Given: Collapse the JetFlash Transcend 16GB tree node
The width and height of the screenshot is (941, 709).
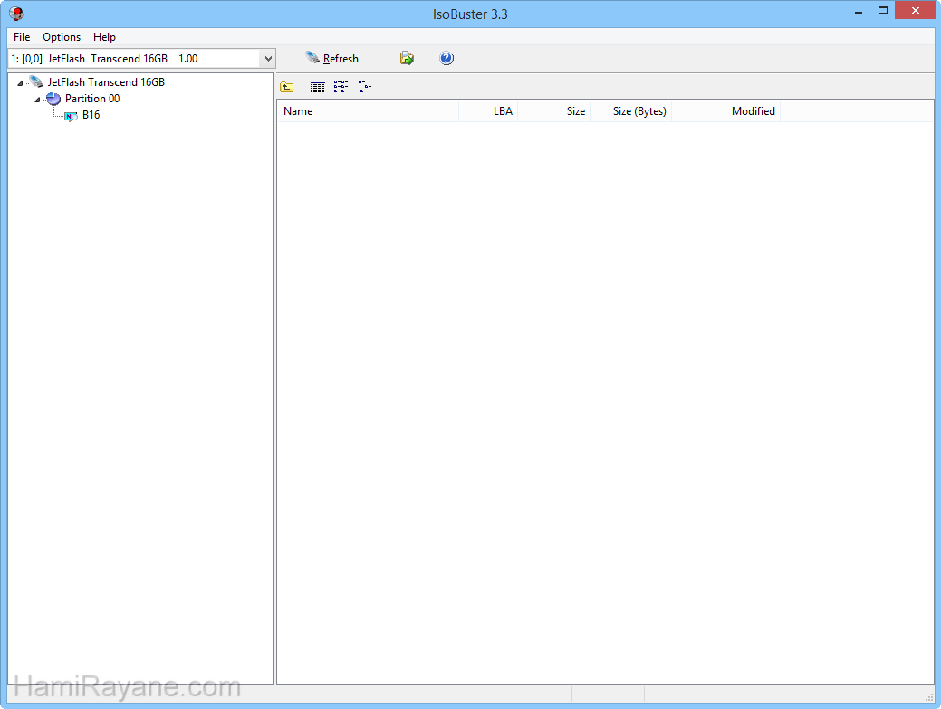Looking at the screenshot, I should pos(20,83).
